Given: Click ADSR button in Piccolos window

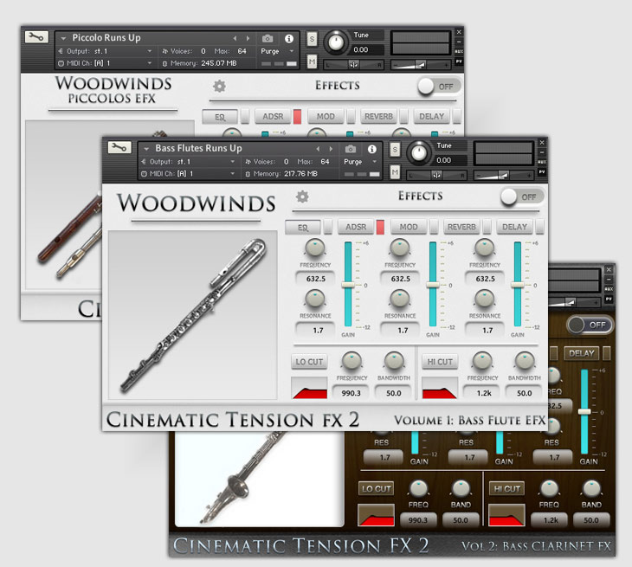Looking at the screenshot, I should [273, 117].
